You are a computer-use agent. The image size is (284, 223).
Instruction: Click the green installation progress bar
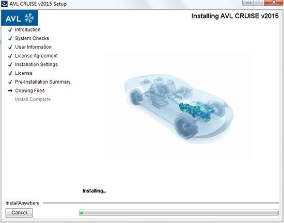point(179,213)
